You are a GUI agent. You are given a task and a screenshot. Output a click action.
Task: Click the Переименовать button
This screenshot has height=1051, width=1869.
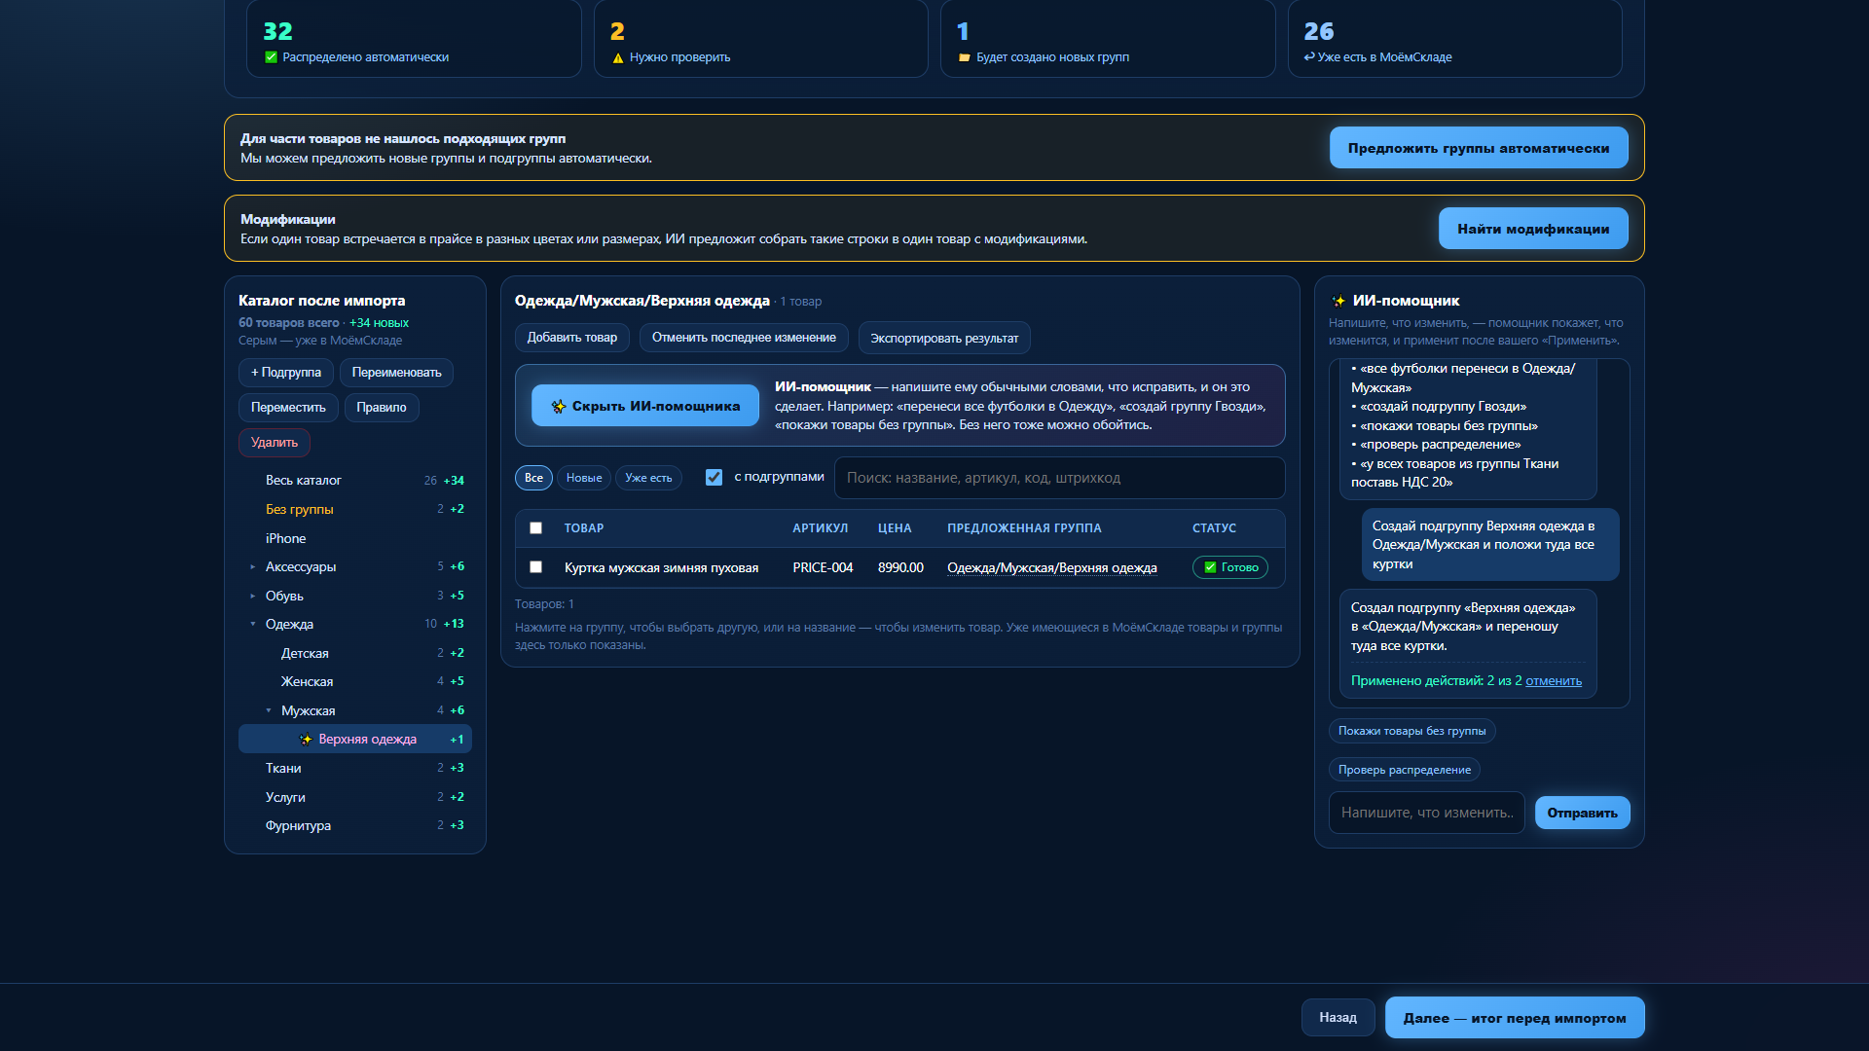pyautogui.click(x=396, y=373)
